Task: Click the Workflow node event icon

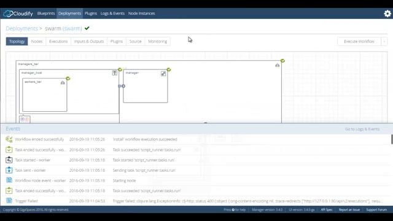Action: pyautogui.click(x=9, y=180)
